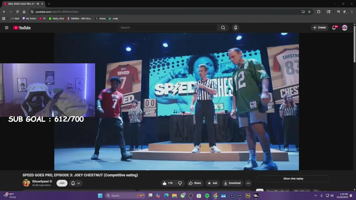Go to the YouTube home logo

(22, 27)
